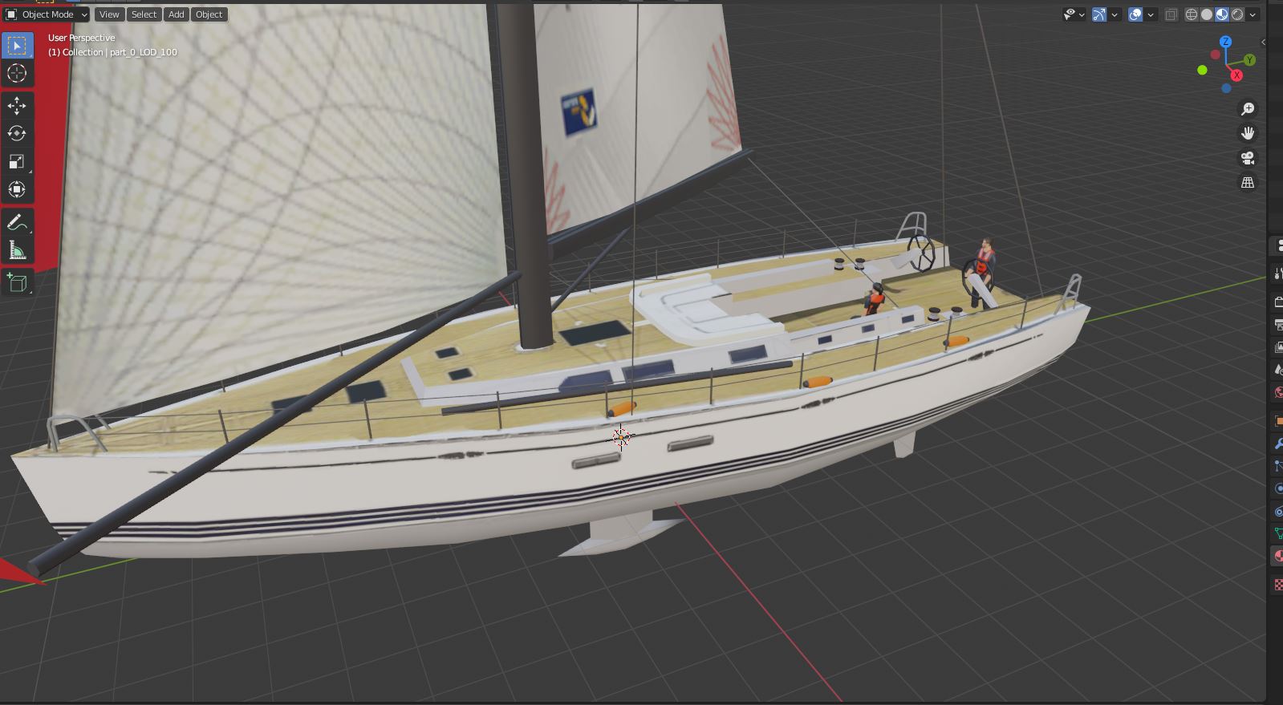The height and width of the screenshot is (705, 1283).
Task: Toggle X-ray transparency mode
Action: [1171, 14]
